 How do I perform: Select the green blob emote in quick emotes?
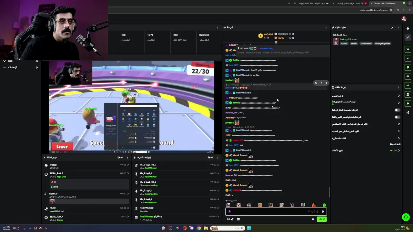pyautogui.click(x=324, y=205)
